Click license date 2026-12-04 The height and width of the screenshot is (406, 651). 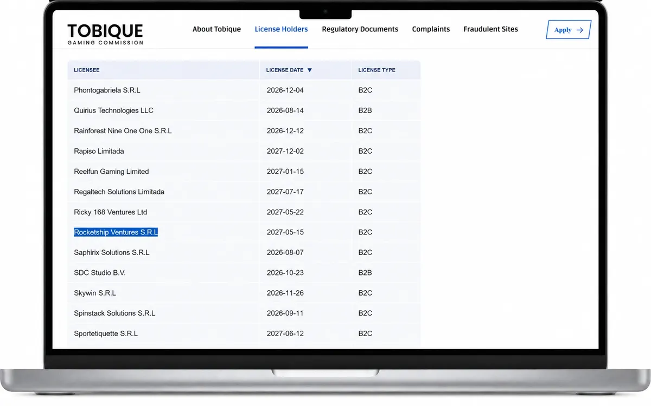click(x=285, y=90)
